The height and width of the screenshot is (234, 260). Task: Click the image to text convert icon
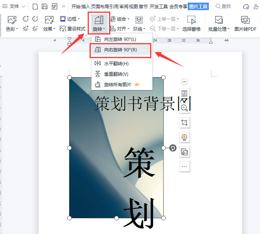point(184,152)
